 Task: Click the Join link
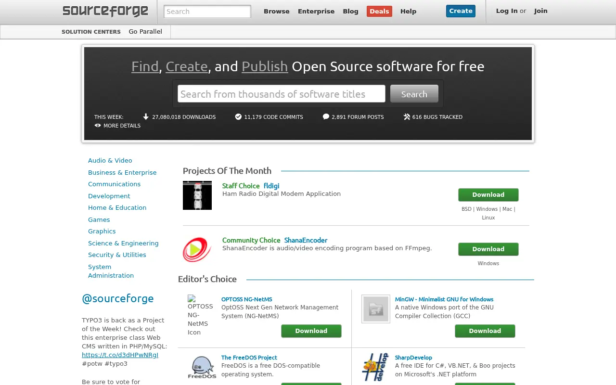(x=541, y=11)
